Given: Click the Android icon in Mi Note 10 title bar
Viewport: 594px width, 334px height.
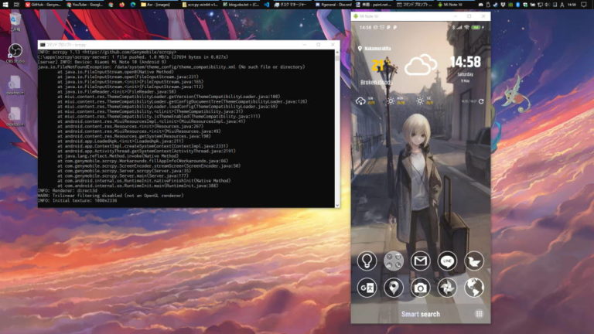Looking at the screenshot, I should click(x=356, y=16).
